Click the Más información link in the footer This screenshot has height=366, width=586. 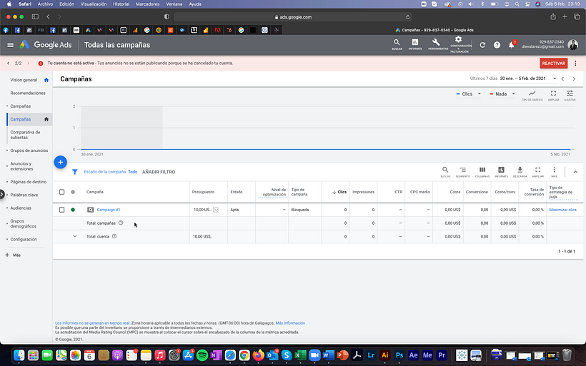pyautogui.click(x=290, y=323)
